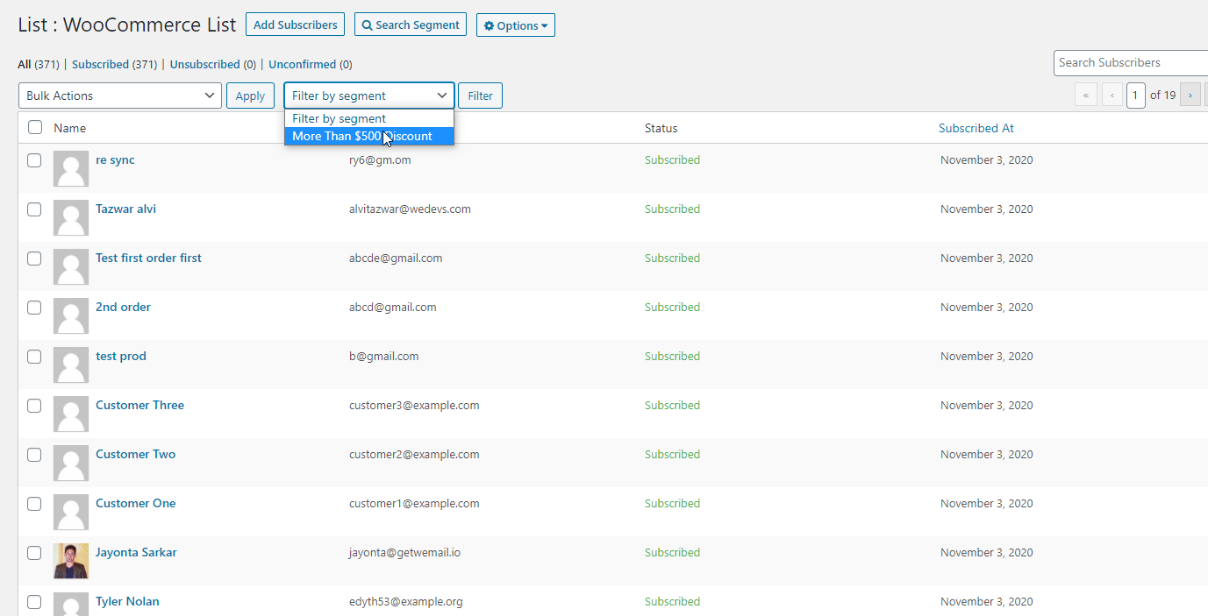
Task: Go to the next page arrow
Action: point(1190,96)
